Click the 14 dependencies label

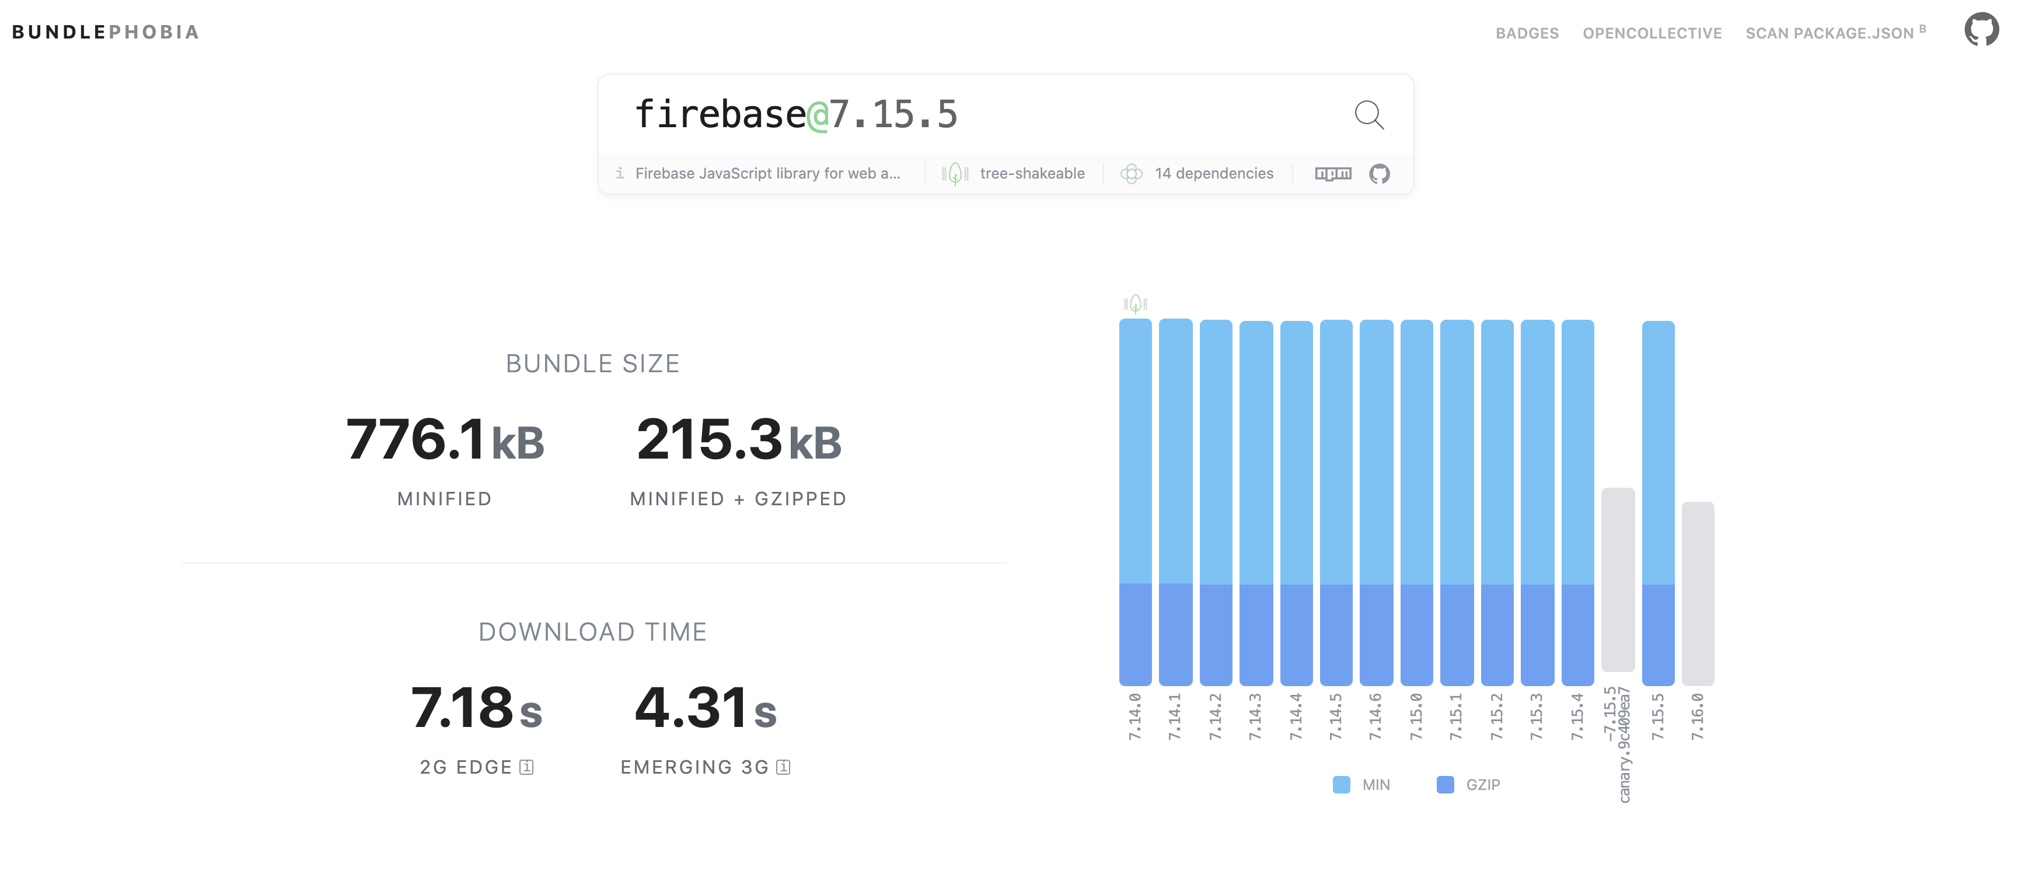(x=1214, y=174)
